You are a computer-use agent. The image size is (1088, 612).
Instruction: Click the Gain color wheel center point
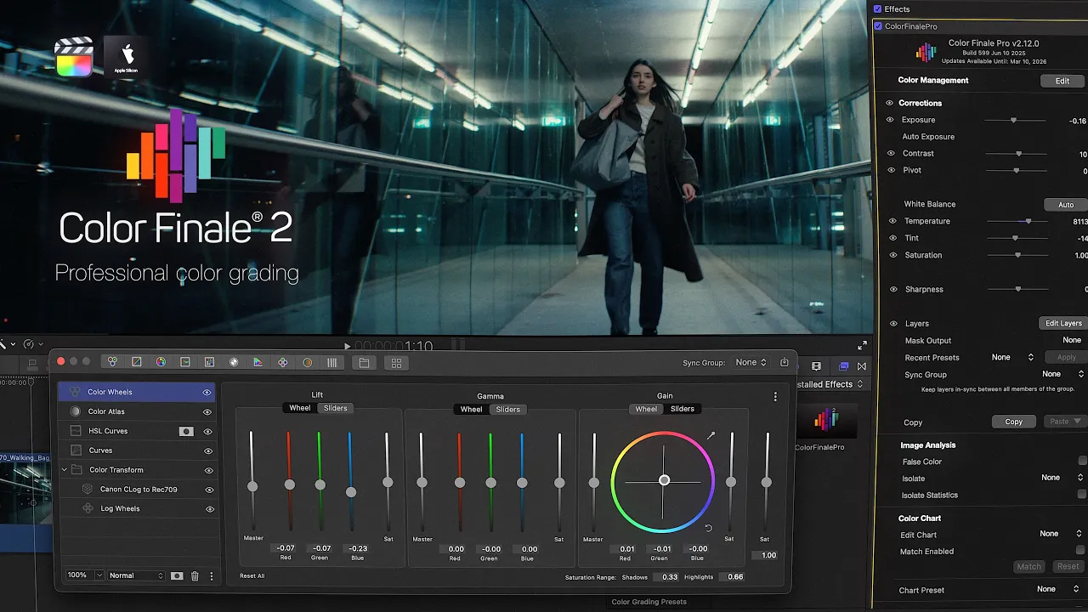click(664, 480)
